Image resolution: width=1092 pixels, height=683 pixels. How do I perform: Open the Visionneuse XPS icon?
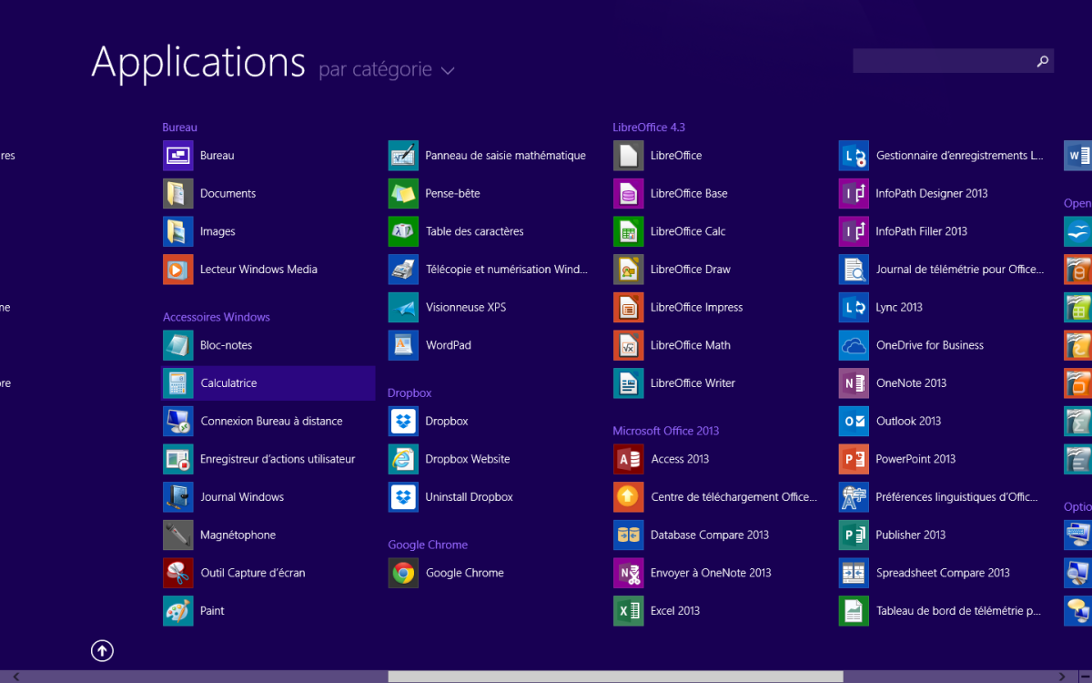[x=403, y=308]
